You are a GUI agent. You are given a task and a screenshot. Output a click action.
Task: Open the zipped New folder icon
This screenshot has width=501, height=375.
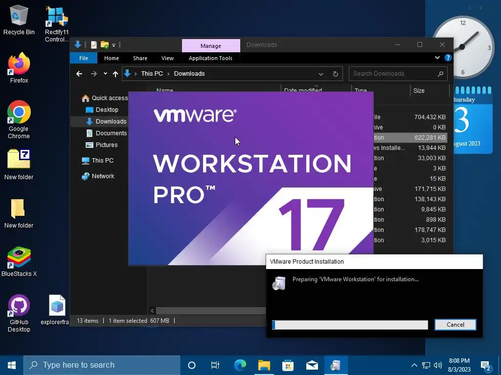click(x=19, y=165)
